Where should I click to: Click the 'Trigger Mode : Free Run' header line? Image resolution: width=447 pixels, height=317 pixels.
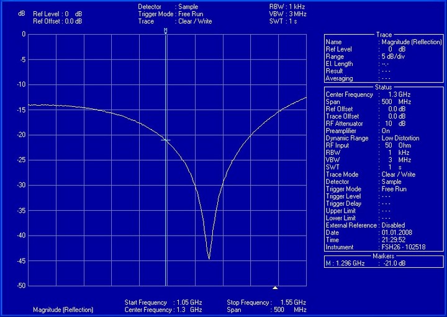point(171,14)
